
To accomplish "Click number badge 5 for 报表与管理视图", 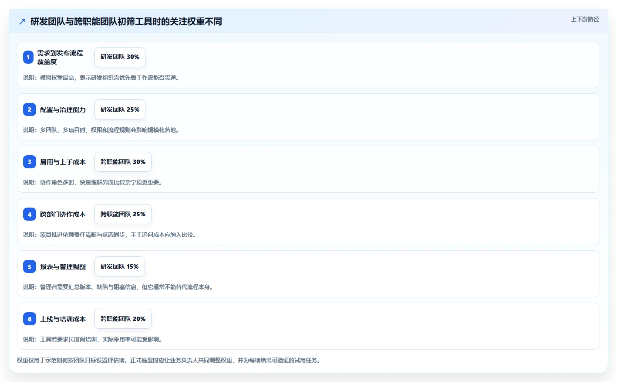I will pos(30,266).
